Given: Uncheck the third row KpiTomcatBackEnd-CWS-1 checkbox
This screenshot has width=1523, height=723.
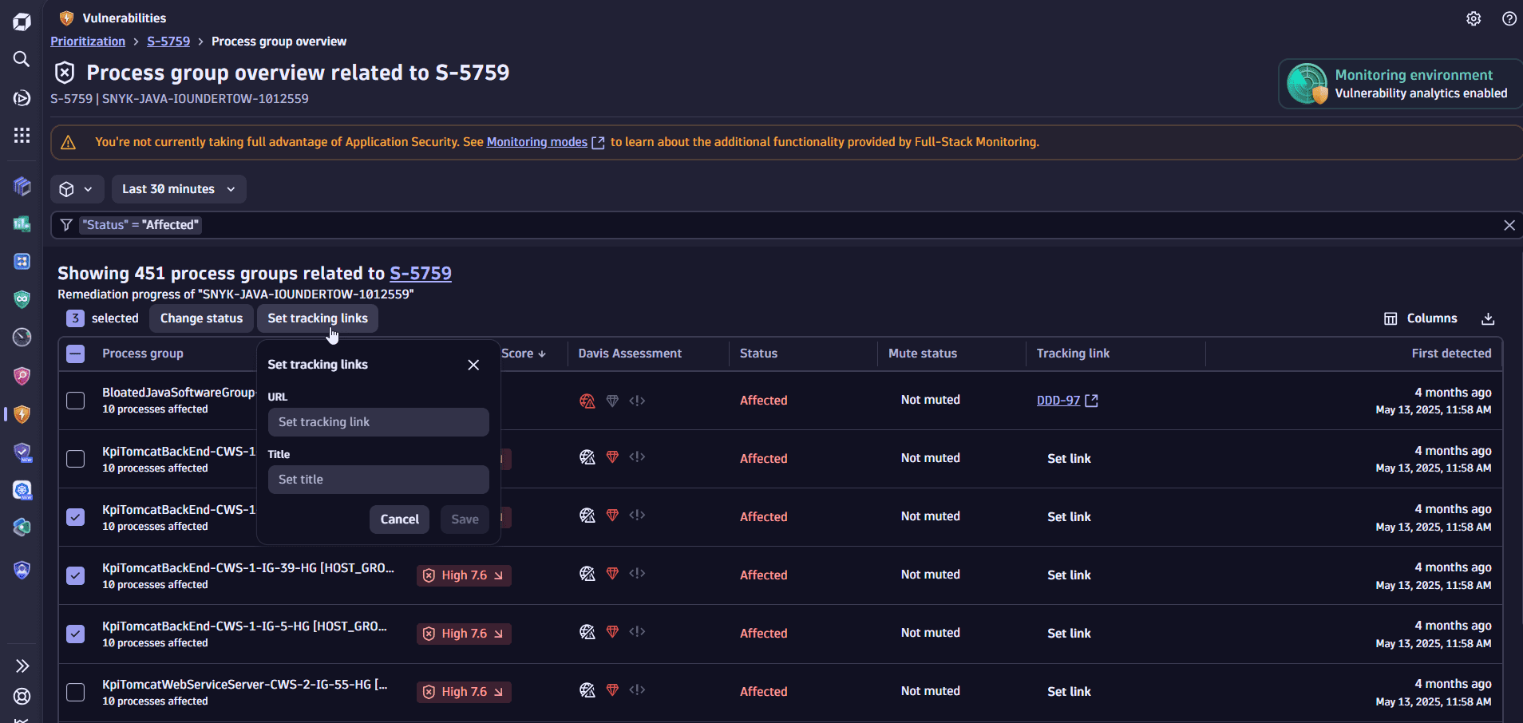Looking at the screenshot, I should tap(75, 517).
